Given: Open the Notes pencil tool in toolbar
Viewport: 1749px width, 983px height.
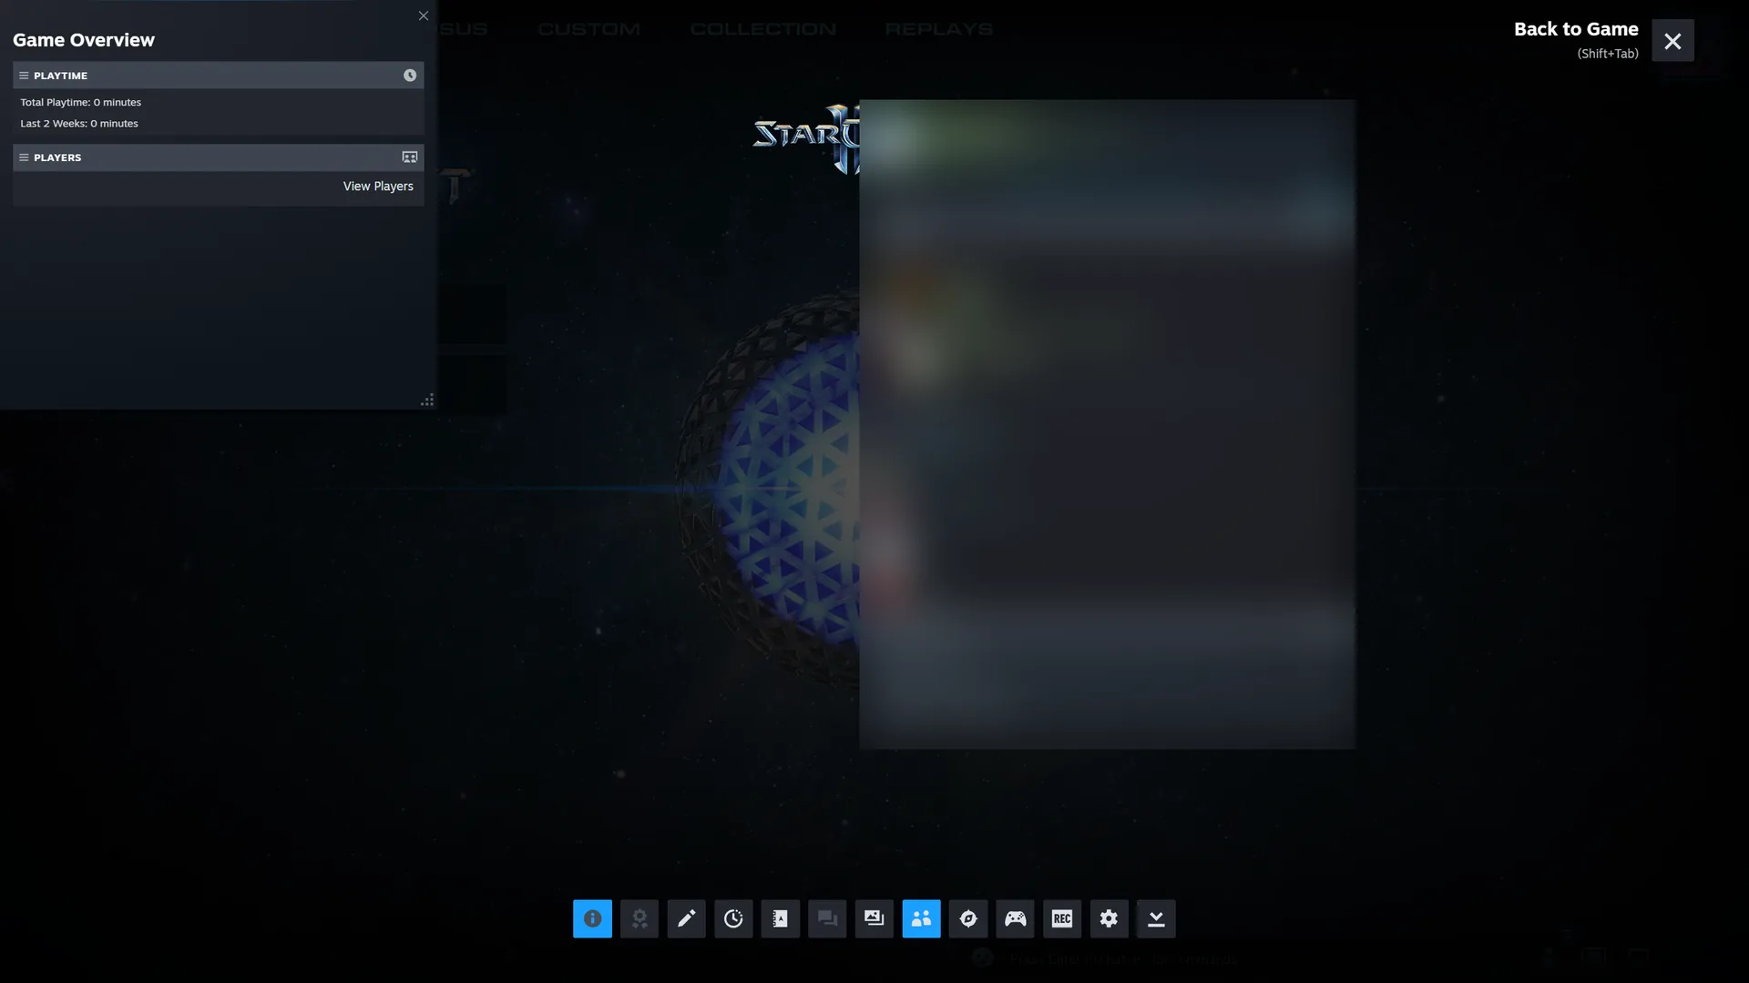Looking at the screenshot, I should [686, 918].
